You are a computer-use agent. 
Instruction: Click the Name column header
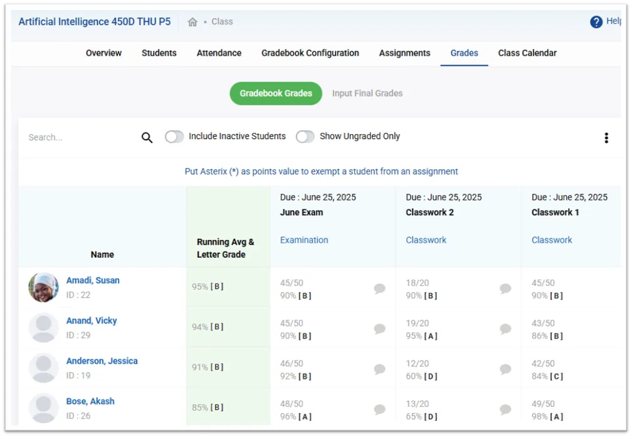pyautogui.click(x=102, y=255)
